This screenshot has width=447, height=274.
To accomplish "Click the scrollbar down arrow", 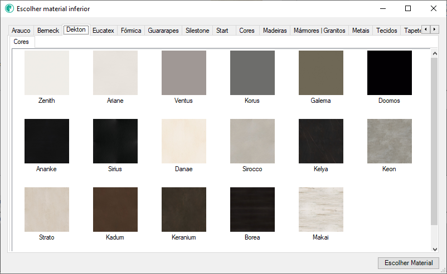I will coord(434,250).
